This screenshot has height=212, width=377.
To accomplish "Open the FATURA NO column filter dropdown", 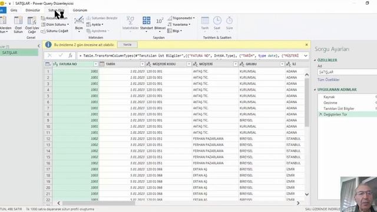I will 95,64.
